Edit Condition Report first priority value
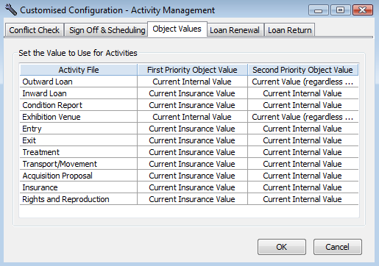Viewport: 379px width, 266px height. [192, 105]
